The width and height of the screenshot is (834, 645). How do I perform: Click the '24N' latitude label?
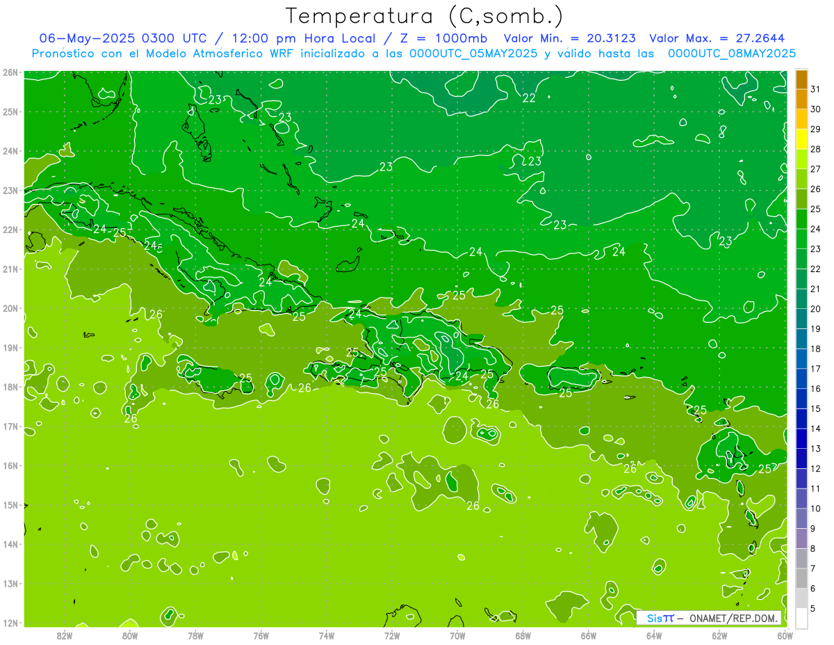10,151
